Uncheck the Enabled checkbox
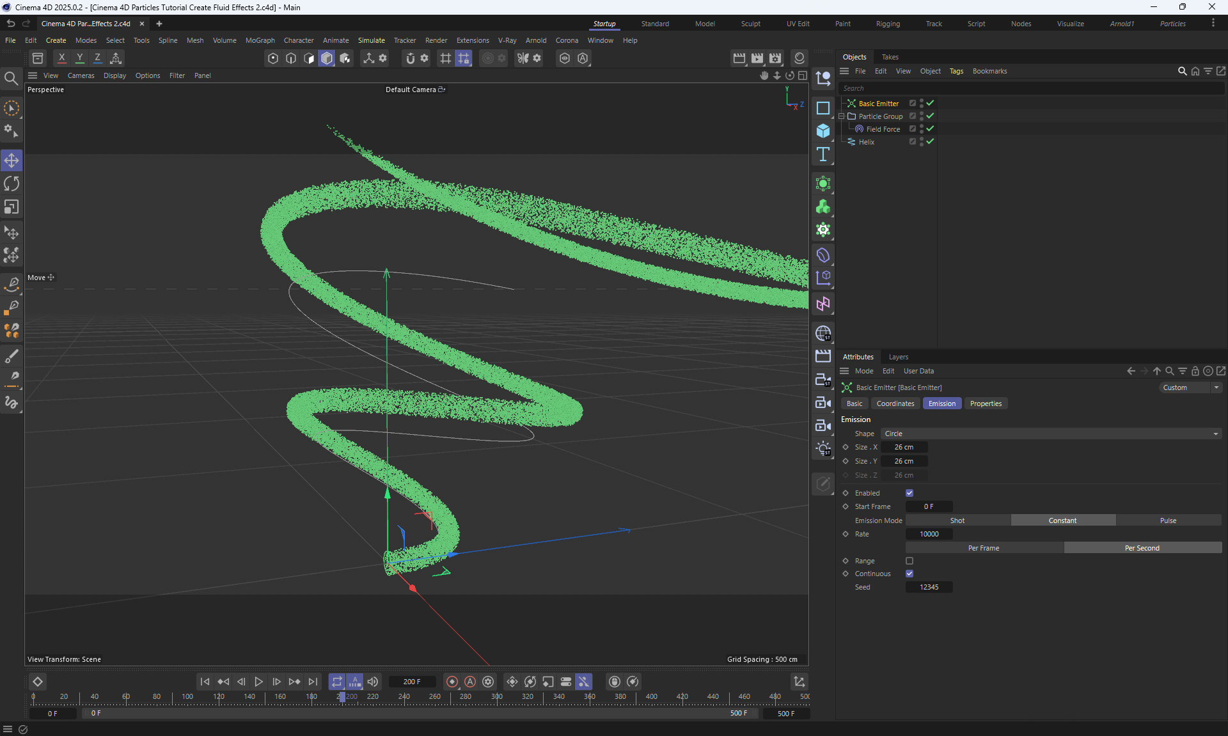 [x=909, y=493]
